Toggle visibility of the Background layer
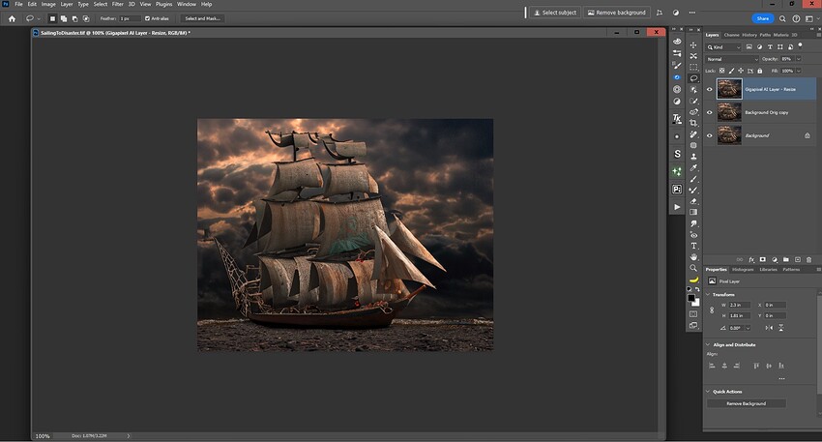822x442 pixels. click(x=709, y=135)
